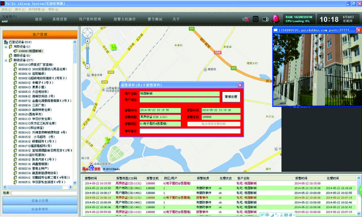The width and height of the screenshot is (362, 217).
Task: Close the camera video popup window
Action: click(x=358, y=30)
